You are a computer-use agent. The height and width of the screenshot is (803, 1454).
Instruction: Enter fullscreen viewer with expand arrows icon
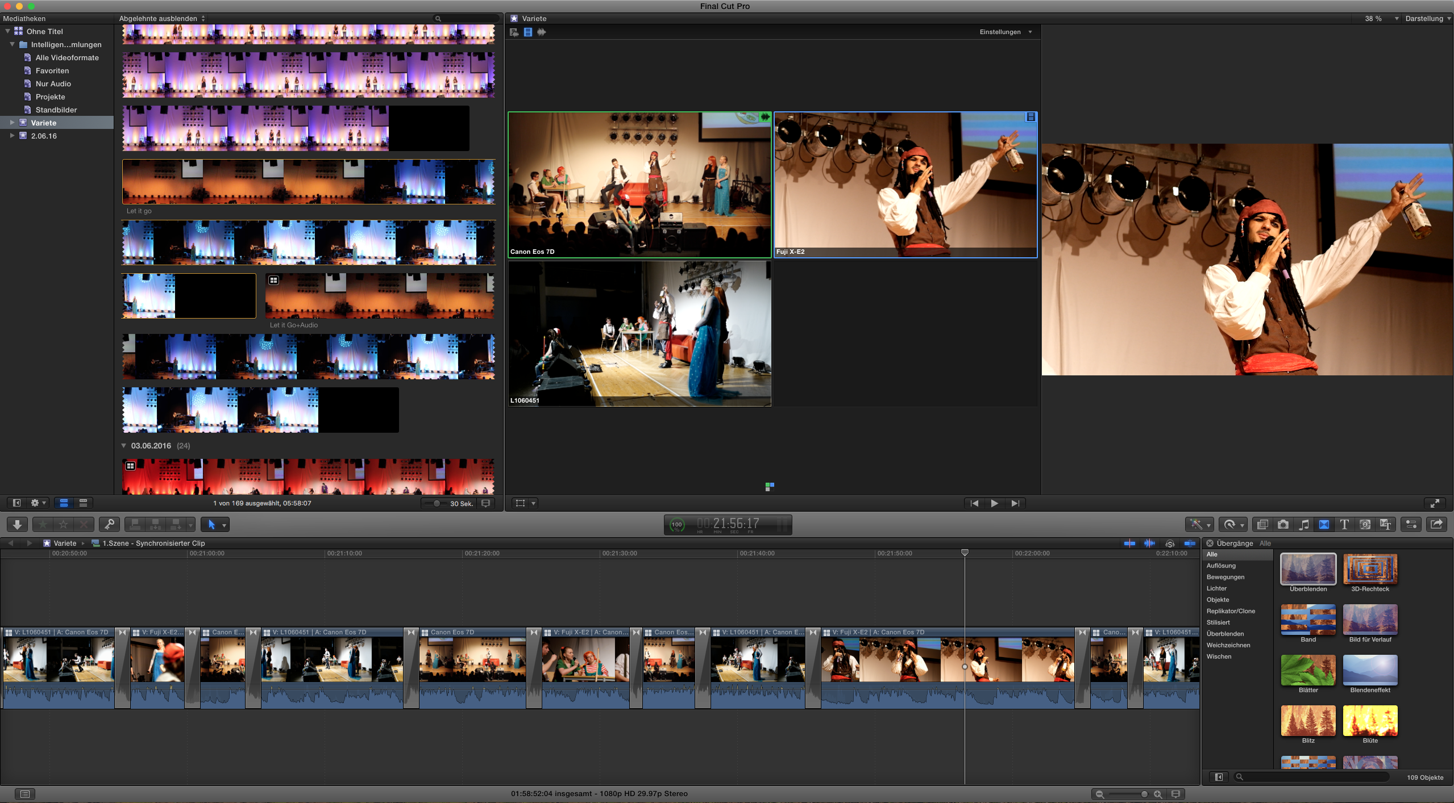pos(1435,503)
